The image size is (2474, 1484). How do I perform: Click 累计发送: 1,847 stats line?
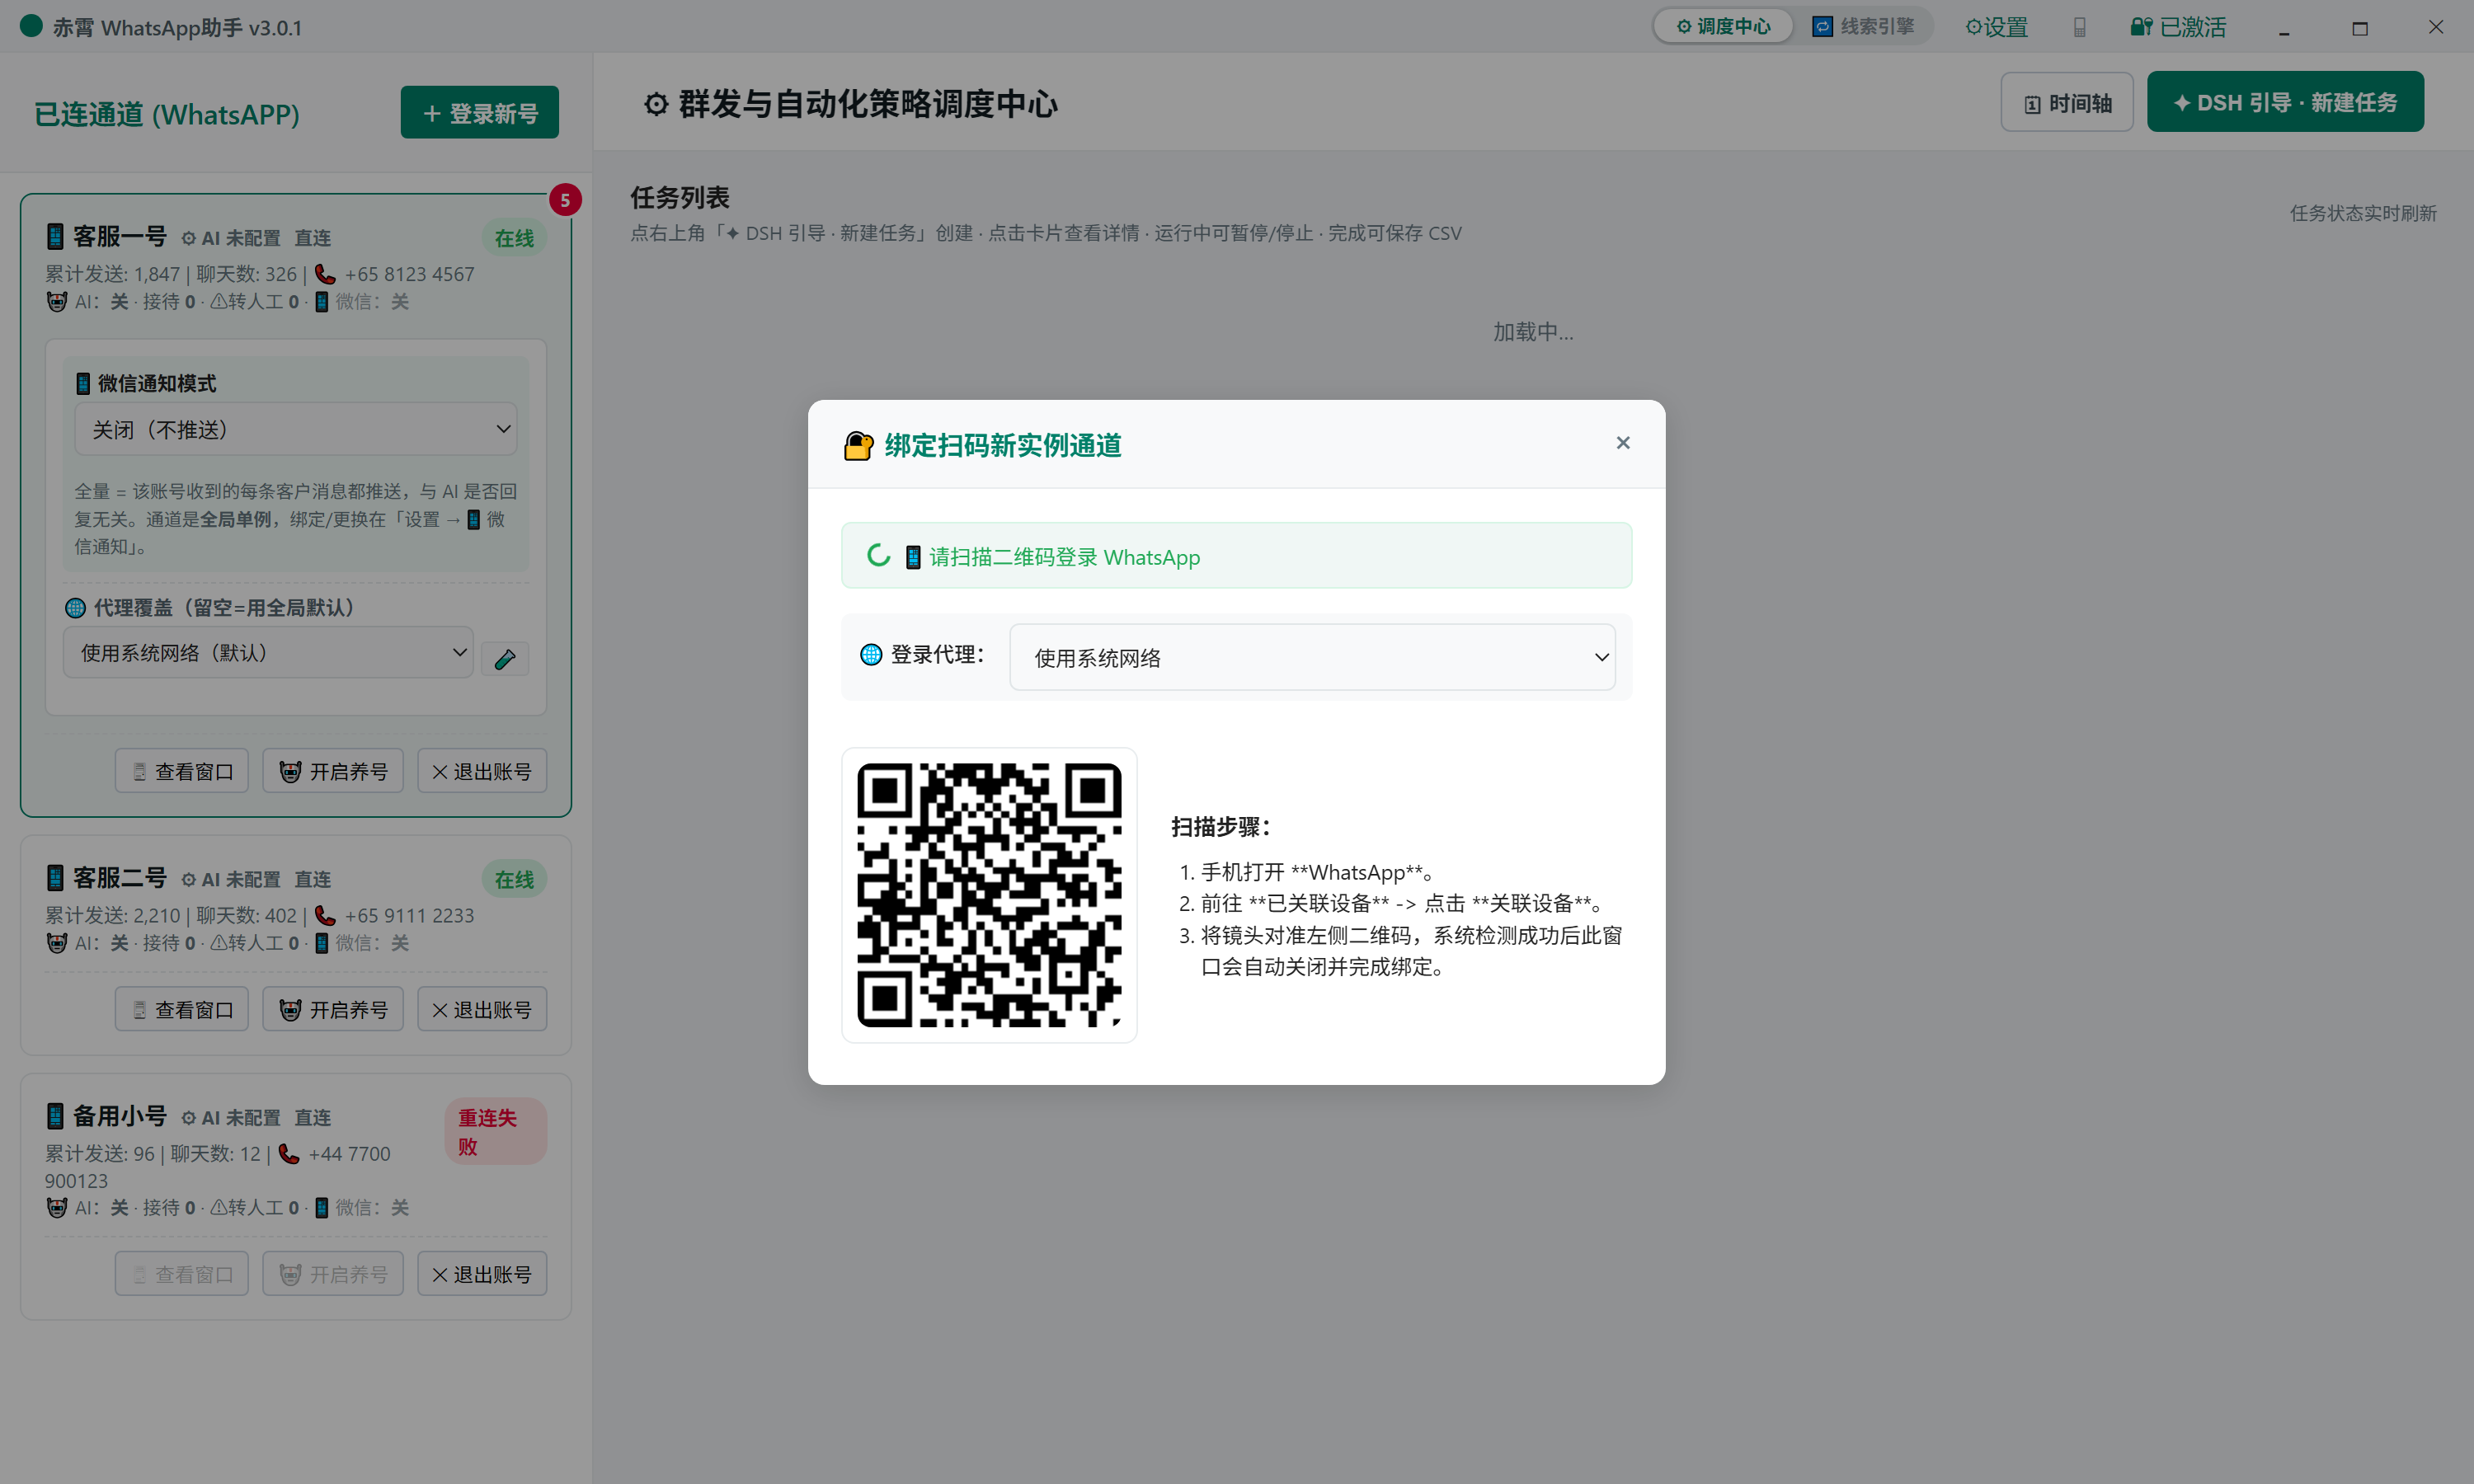pyautogui.click(x=260, y=274)
